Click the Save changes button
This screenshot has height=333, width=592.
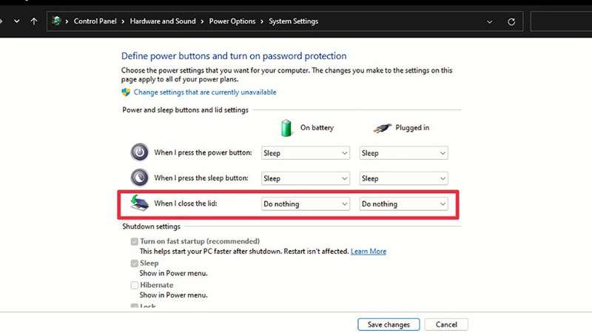tap(388, 325)
